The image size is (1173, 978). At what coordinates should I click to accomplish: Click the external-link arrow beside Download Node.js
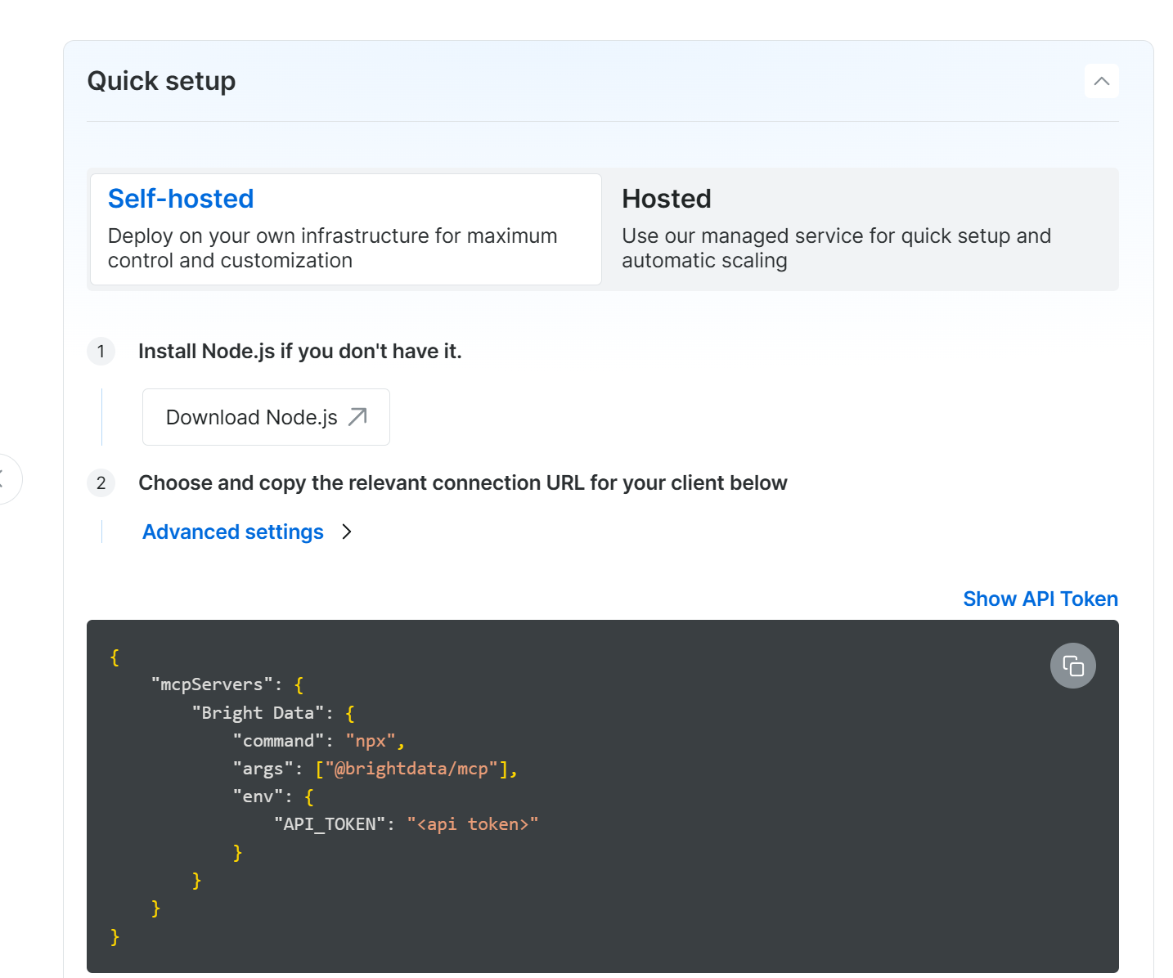click(x=357, y=417)
